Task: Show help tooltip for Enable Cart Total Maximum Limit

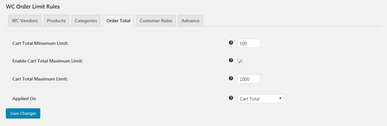Action: [x=231, y=60]
